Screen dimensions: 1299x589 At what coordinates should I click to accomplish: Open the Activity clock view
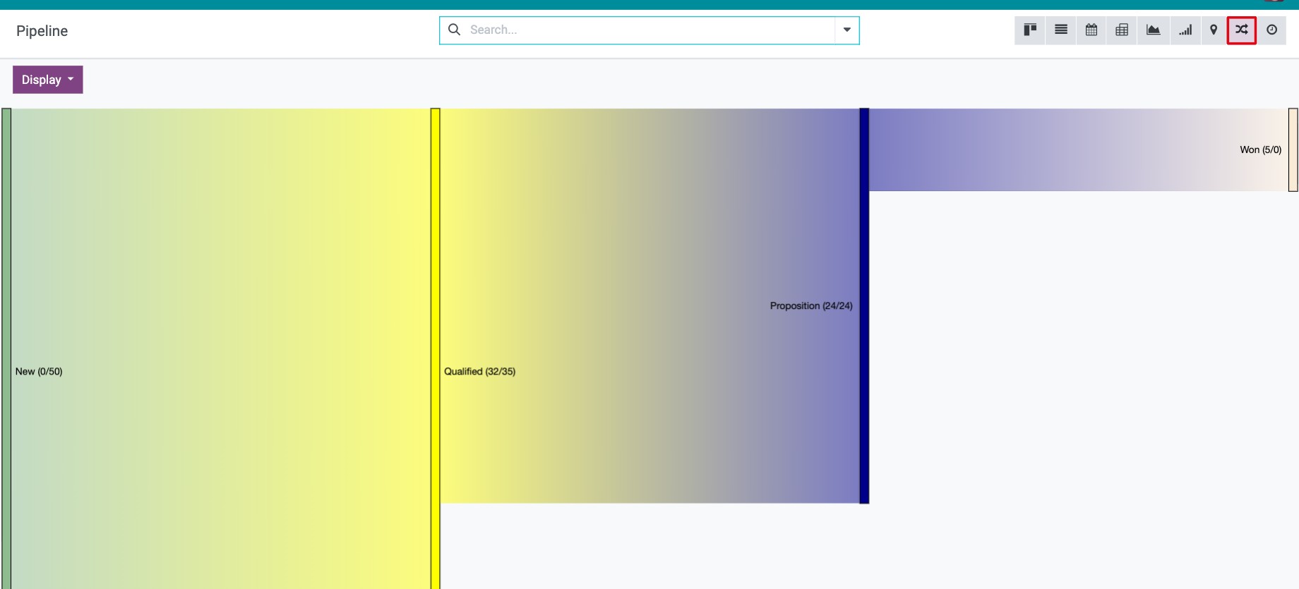(x=1271, y=30)
